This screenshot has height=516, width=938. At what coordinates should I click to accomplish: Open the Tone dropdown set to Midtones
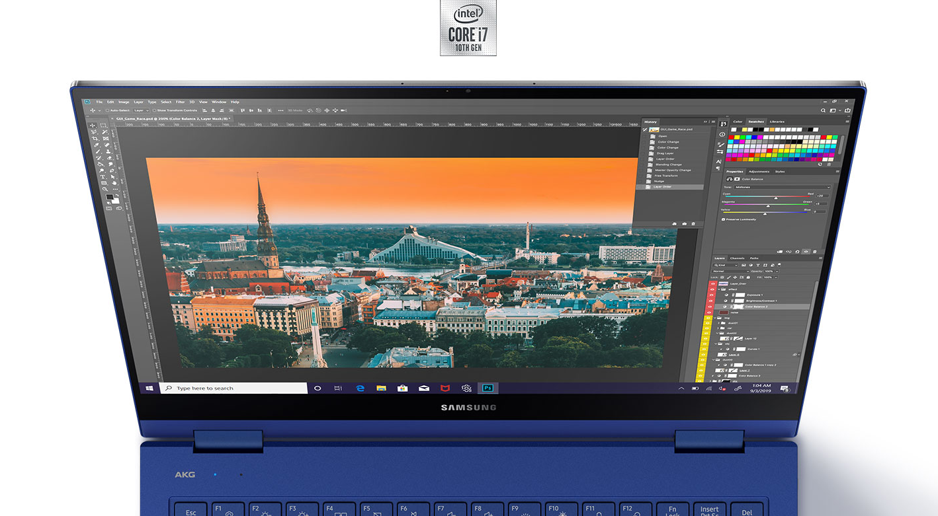(781, 187)
